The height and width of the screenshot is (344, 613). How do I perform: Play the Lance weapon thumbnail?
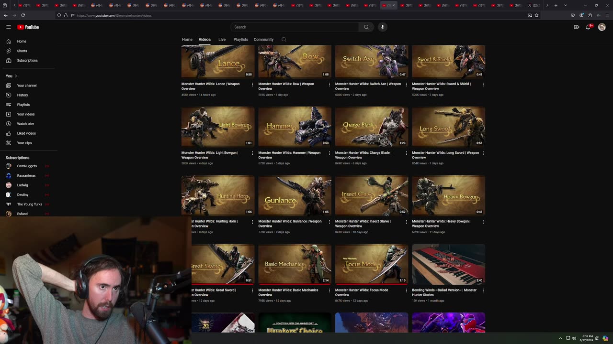point(218,61)
